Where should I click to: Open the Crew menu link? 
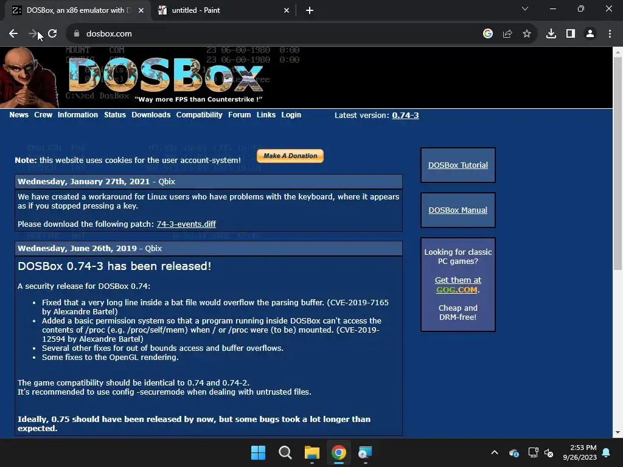pyautogui.click(x=43, y=115)
